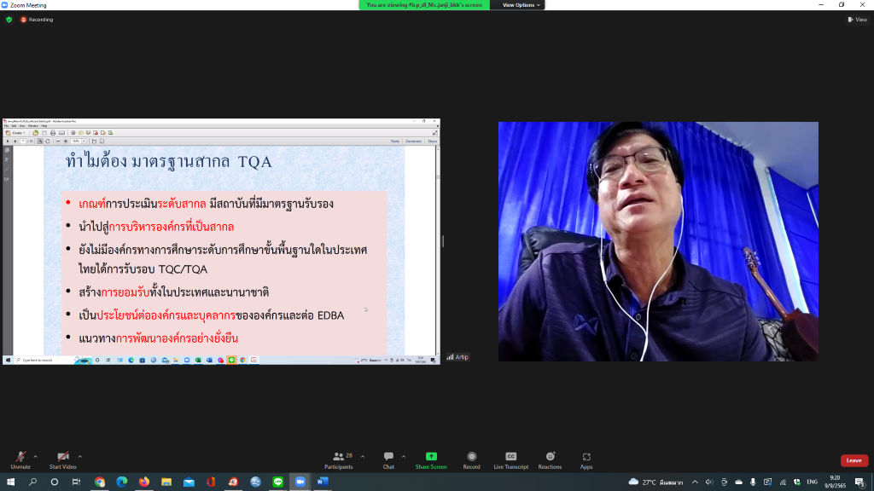Start Video in the Zoom toolbar
This screenshot has width=874, height=491.
tap(63, 460)
